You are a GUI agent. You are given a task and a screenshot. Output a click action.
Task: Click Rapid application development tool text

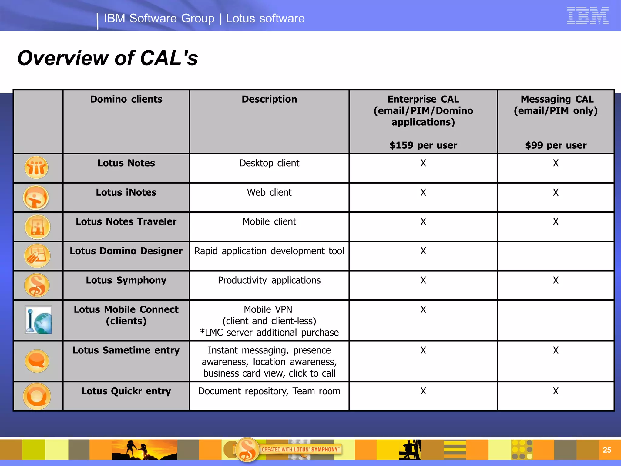tap(269, 251)
